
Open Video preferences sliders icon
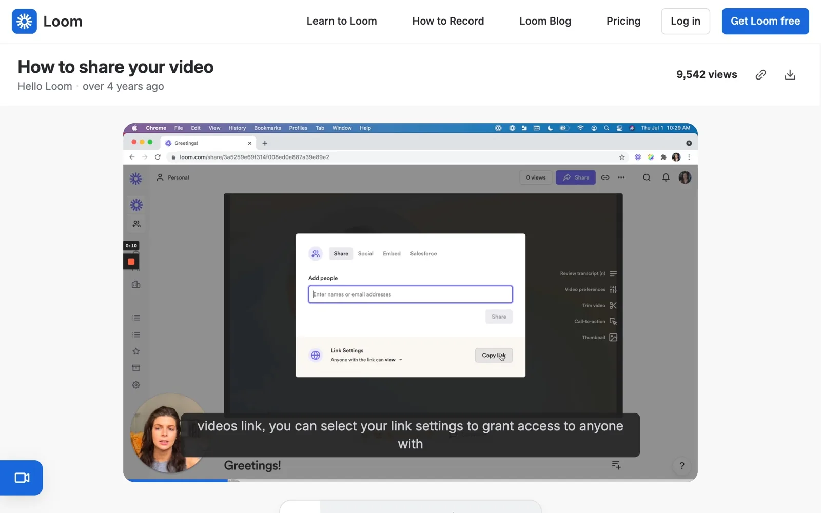click(x=613, y=289)
